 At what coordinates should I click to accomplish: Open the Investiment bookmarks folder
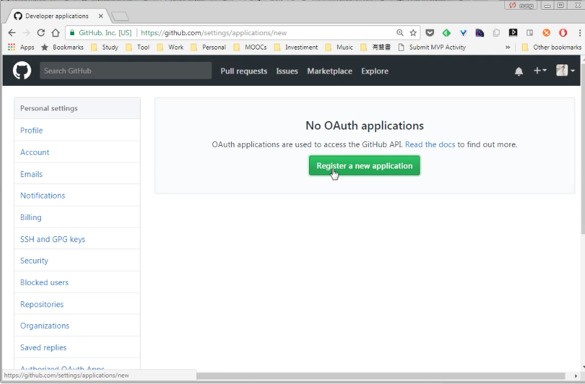pos(296,47)
